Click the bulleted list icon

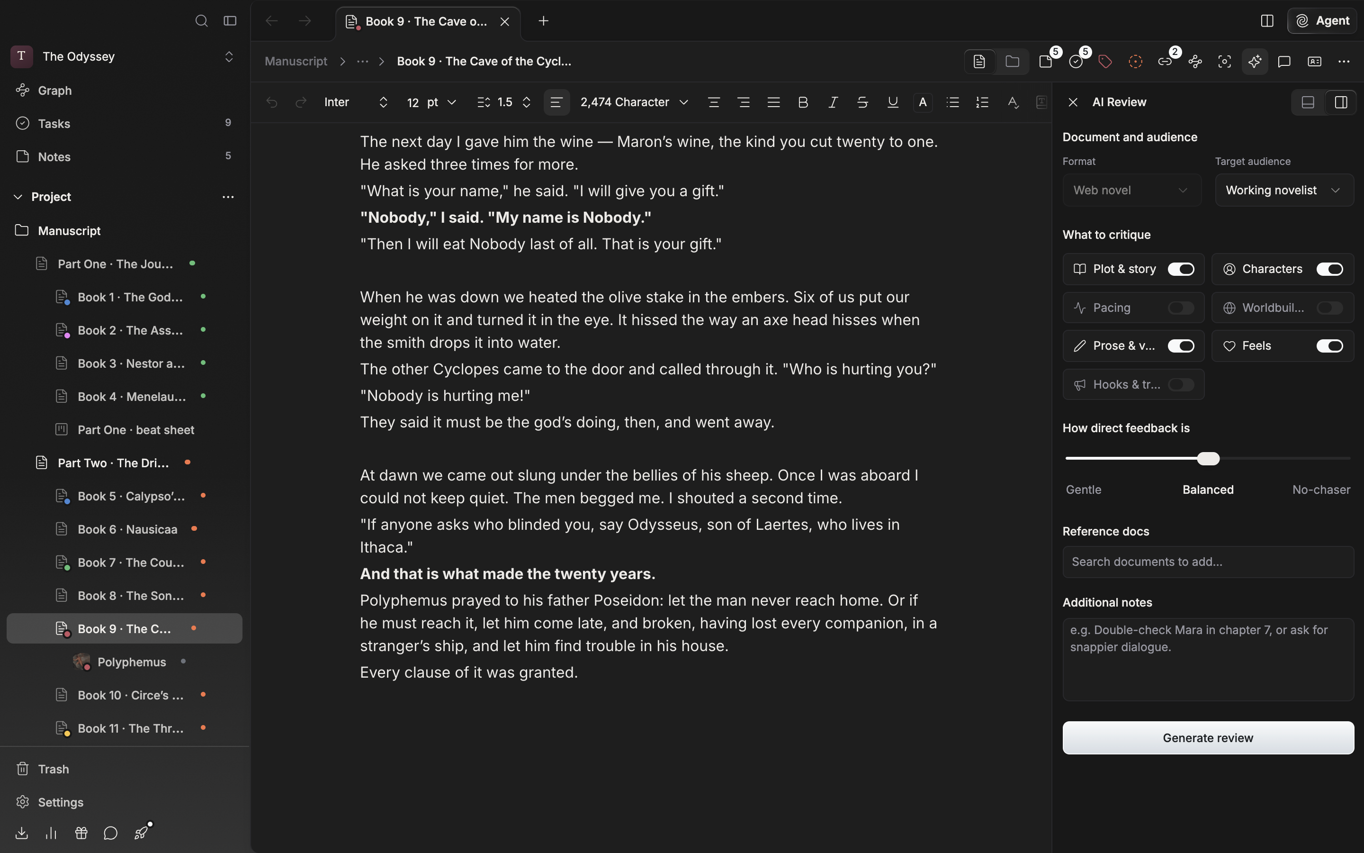tap(952, 102)
